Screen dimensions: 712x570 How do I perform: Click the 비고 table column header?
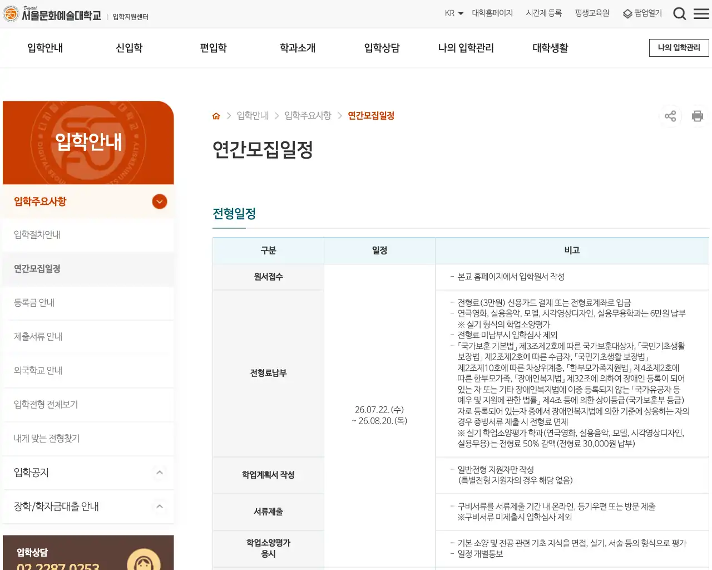[x=572, y=250]
